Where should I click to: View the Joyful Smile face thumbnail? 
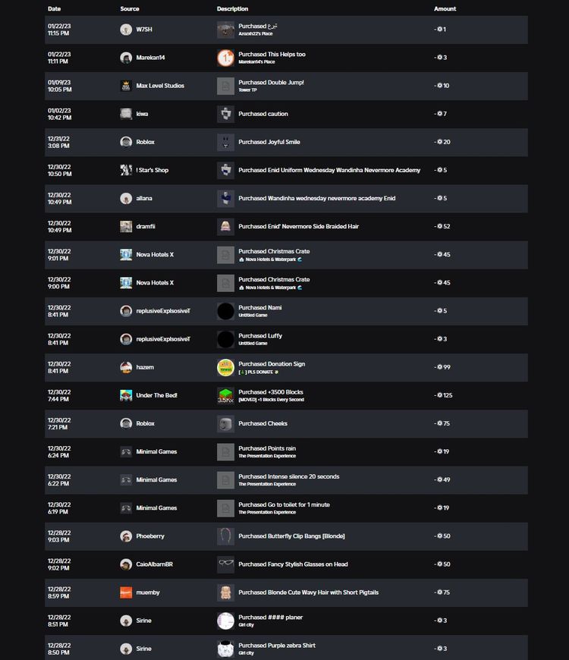pyautogui.click(x=225, y=142)
